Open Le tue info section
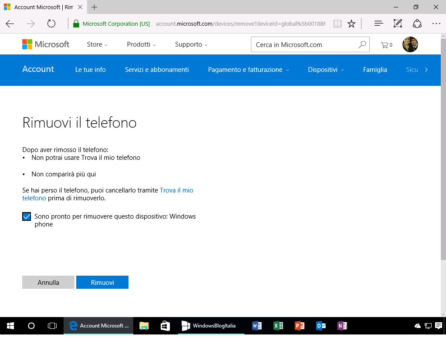The width and height of the screenshot is (446, 341). [91, 70]
